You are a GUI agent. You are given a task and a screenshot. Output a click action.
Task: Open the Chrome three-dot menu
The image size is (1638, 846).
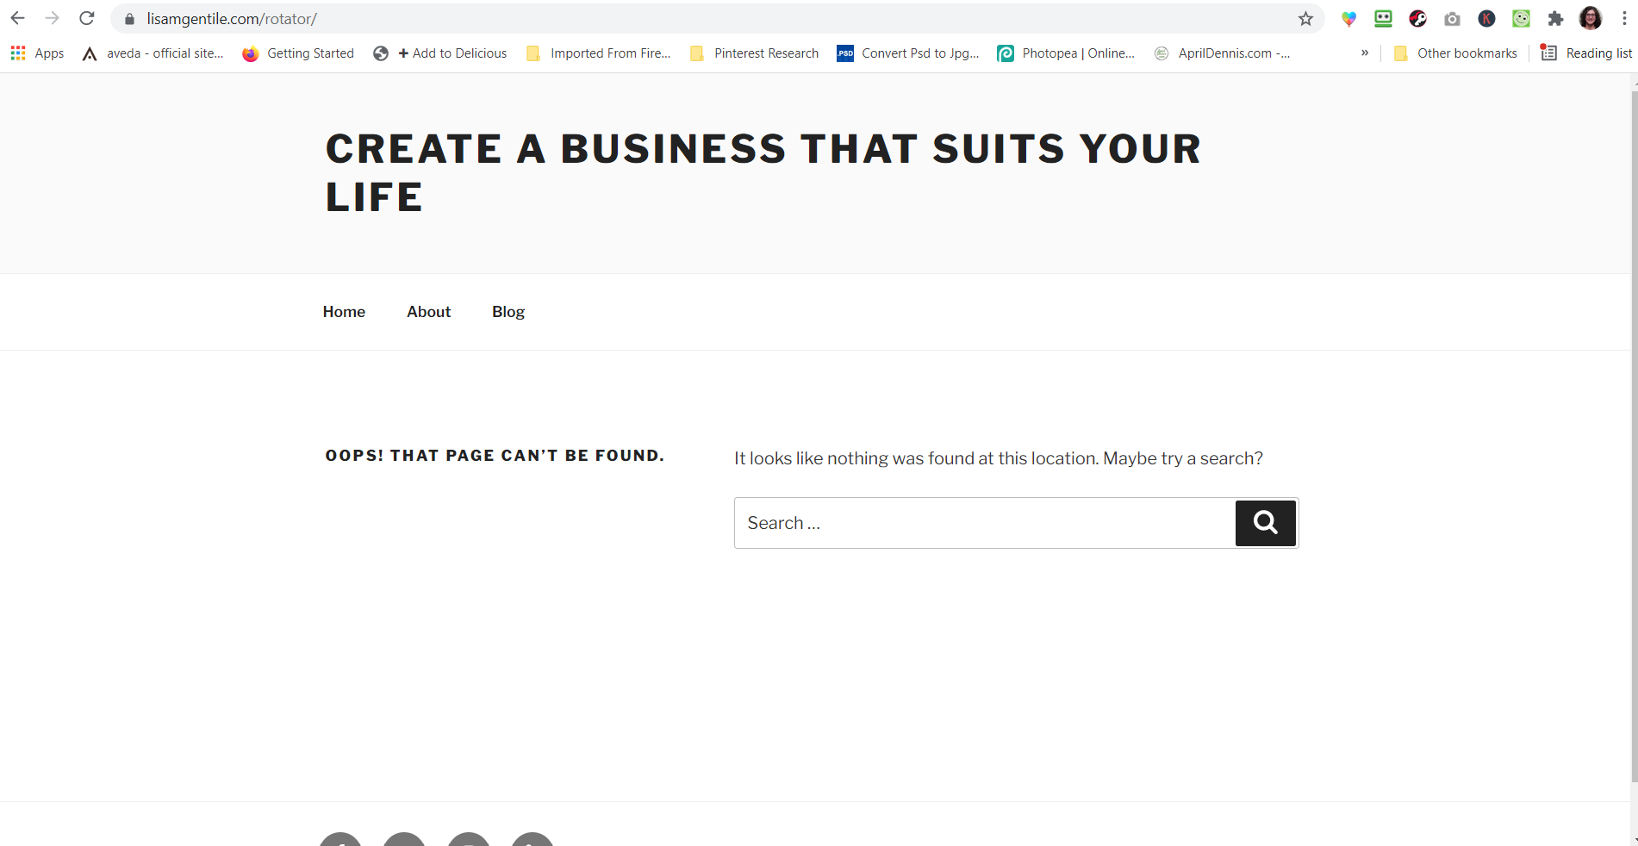[1624, 19]
